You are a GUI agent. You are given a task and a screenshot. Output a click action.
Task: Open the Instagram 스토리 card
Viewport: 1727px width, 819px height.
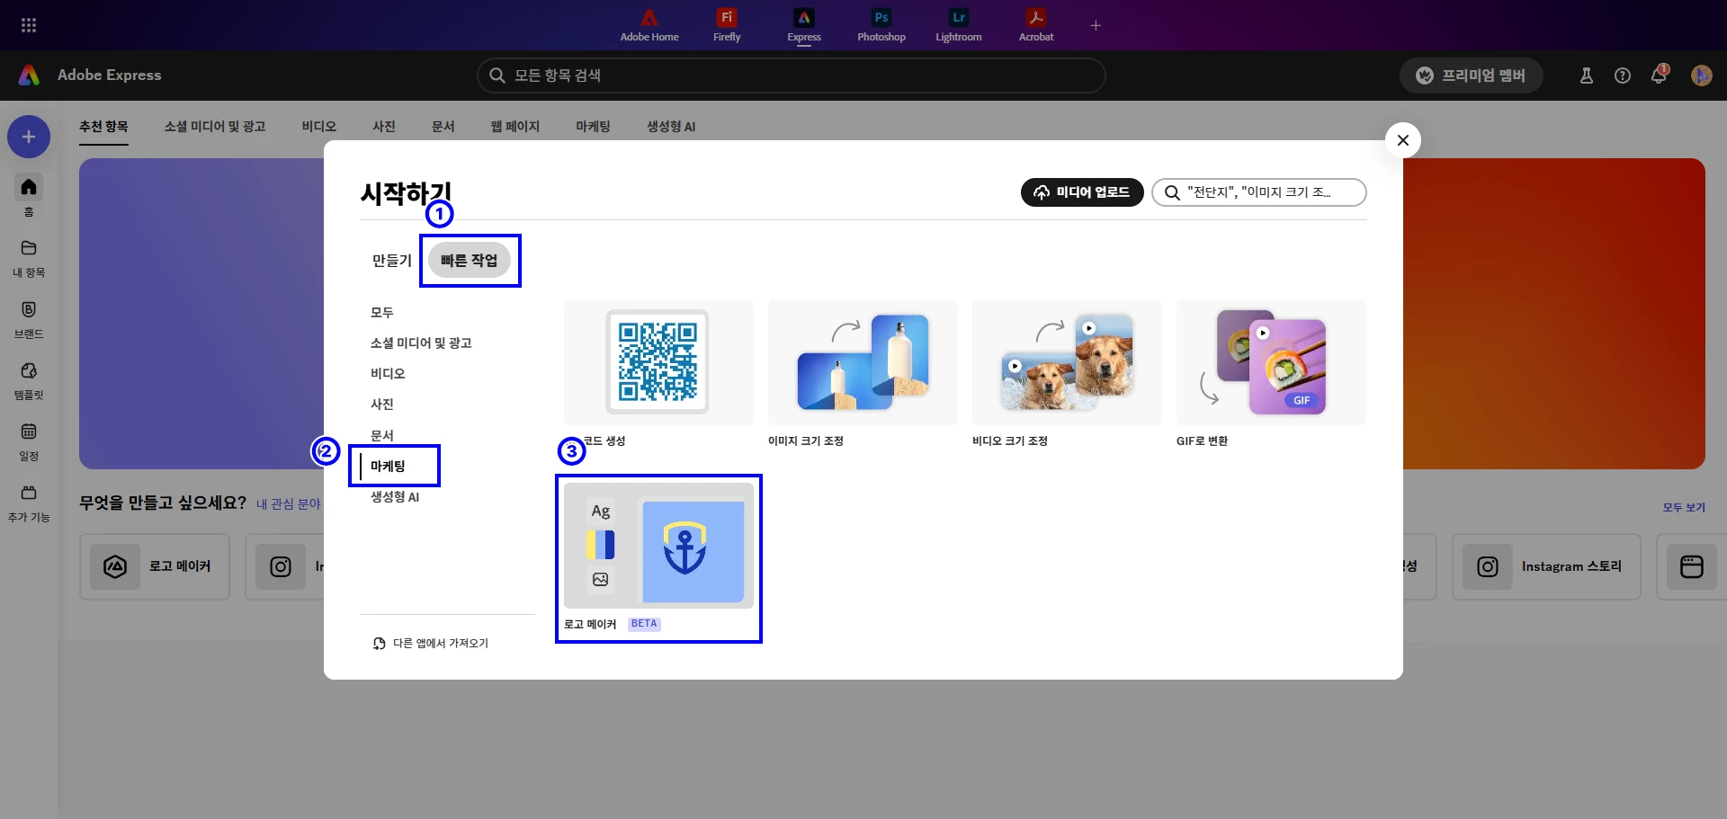[x=1546, y=566]
